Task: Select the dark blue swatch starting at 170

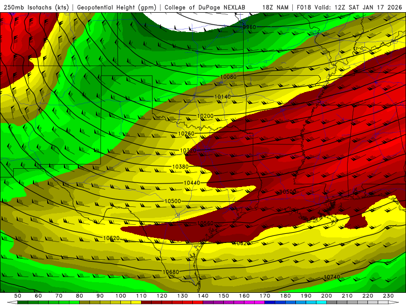Action: point(270,302)
